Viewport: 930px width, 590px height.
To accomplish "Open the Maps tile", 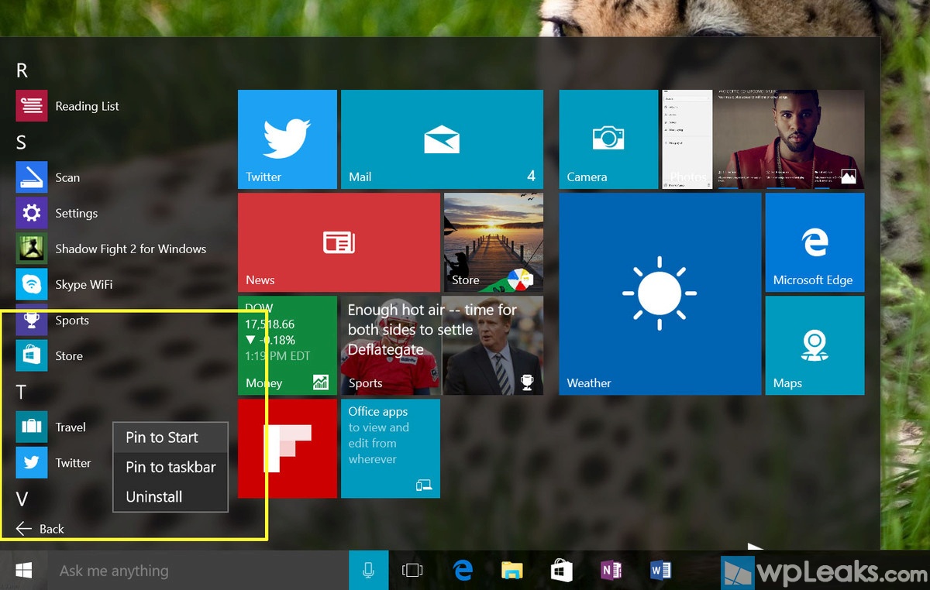I will coord(815,345).
